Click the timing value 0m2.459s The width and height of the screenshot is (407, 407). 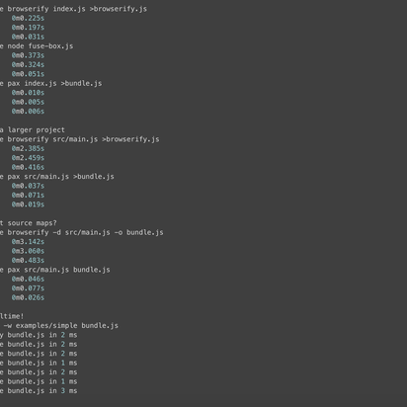[x=28, y=158]
